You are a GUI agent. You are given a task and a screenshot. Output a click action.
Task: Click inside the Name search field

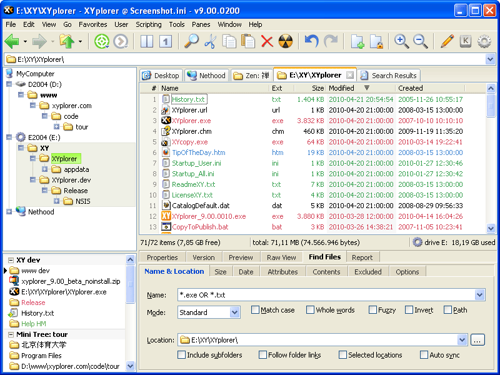[326, 295]
